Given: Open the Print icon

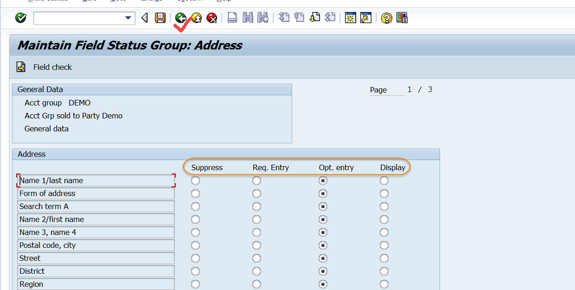Looking at the screenshot, I should pos(232,18).
